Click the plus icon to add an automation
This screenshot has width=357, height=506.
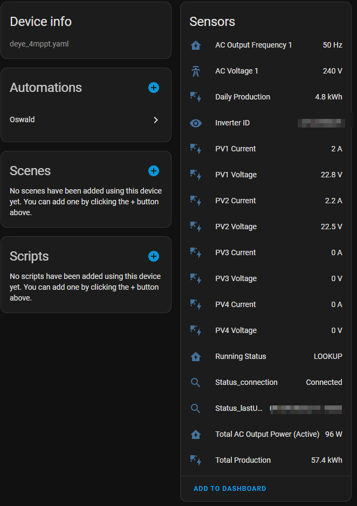[154, 88]
